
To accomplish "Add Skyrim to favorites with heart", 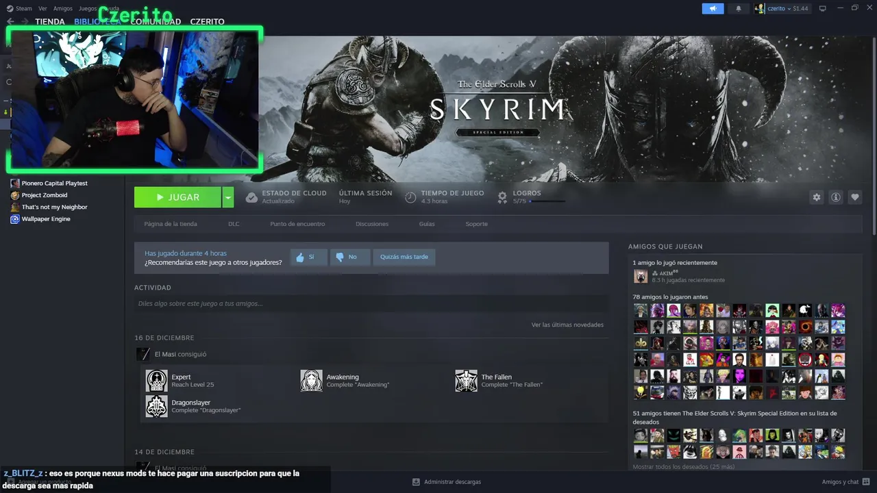I will click(855, 197).
